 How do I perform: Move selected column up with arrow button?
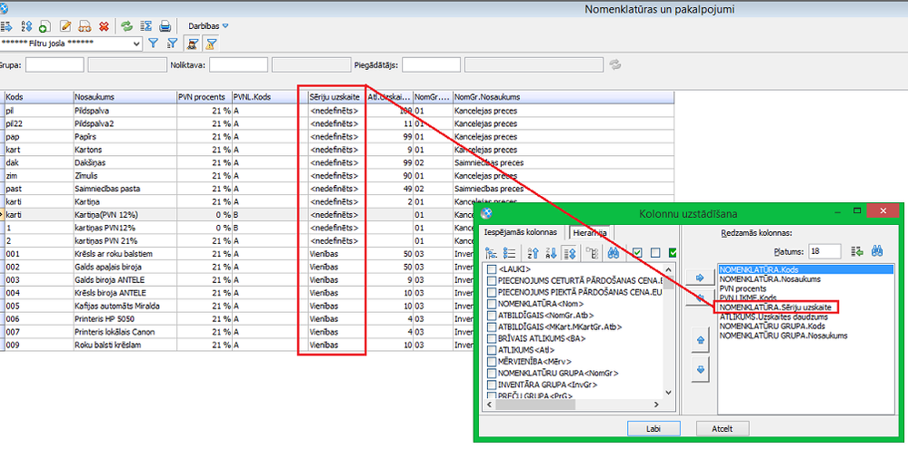(x=700, y=340)
